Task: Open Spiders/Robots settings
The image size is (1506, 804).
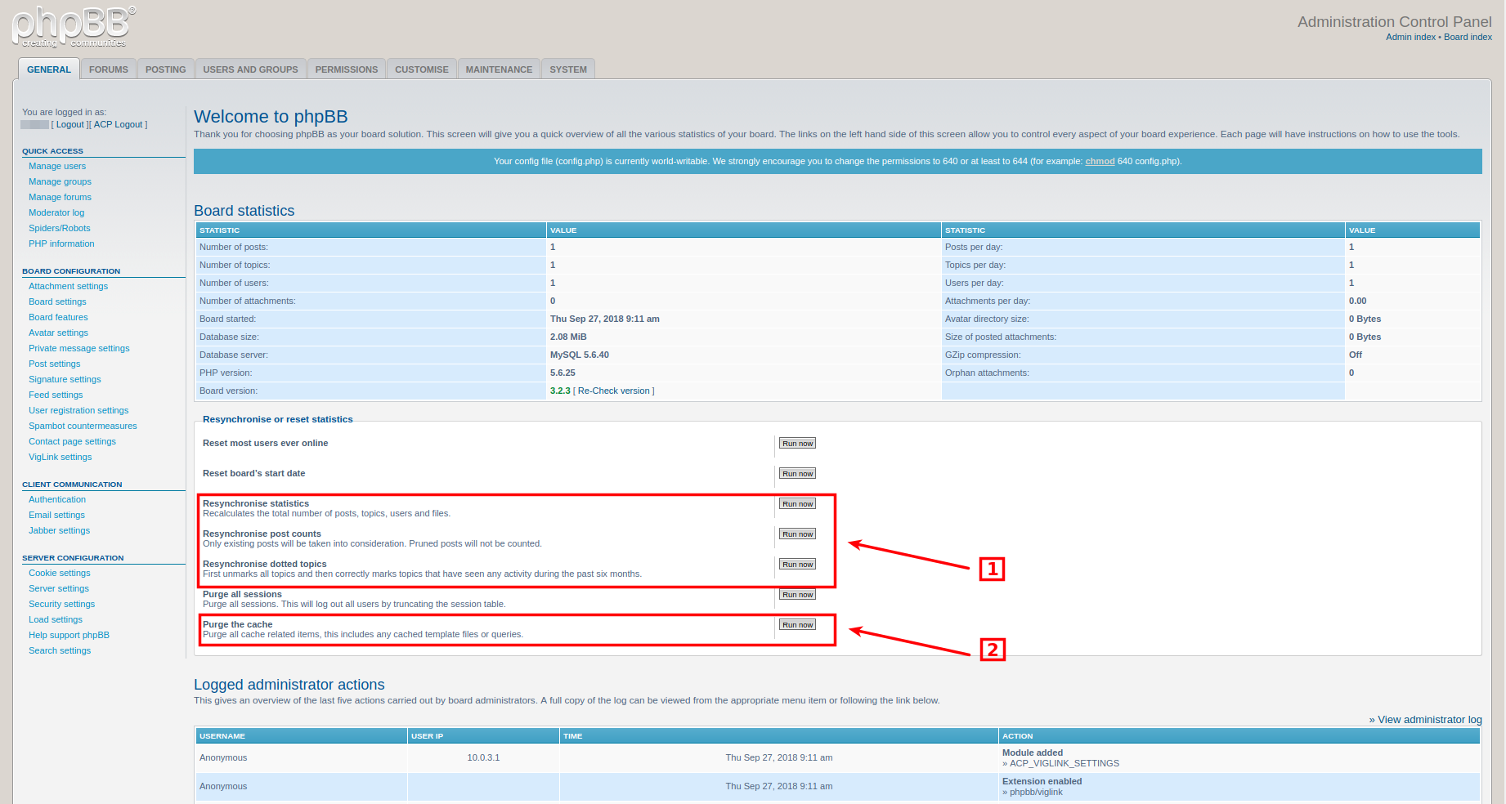Action: pyautogui.click(x=60, y=228)
